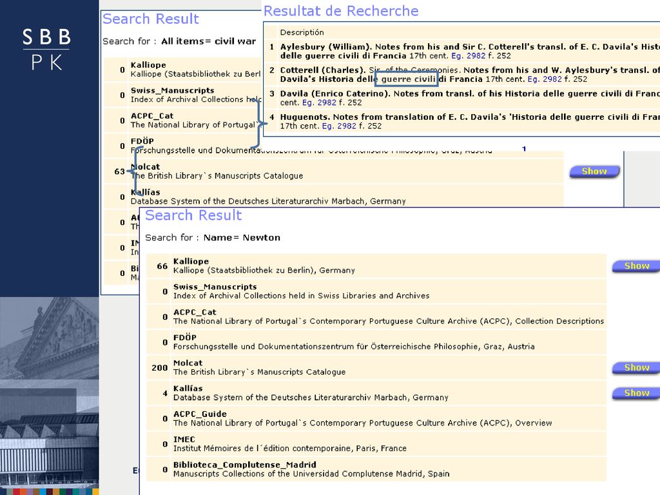Select Swiss_Manuscripts name in civil war results
Image resolution: width=660 pixels, height=495 pixels.
173,90
